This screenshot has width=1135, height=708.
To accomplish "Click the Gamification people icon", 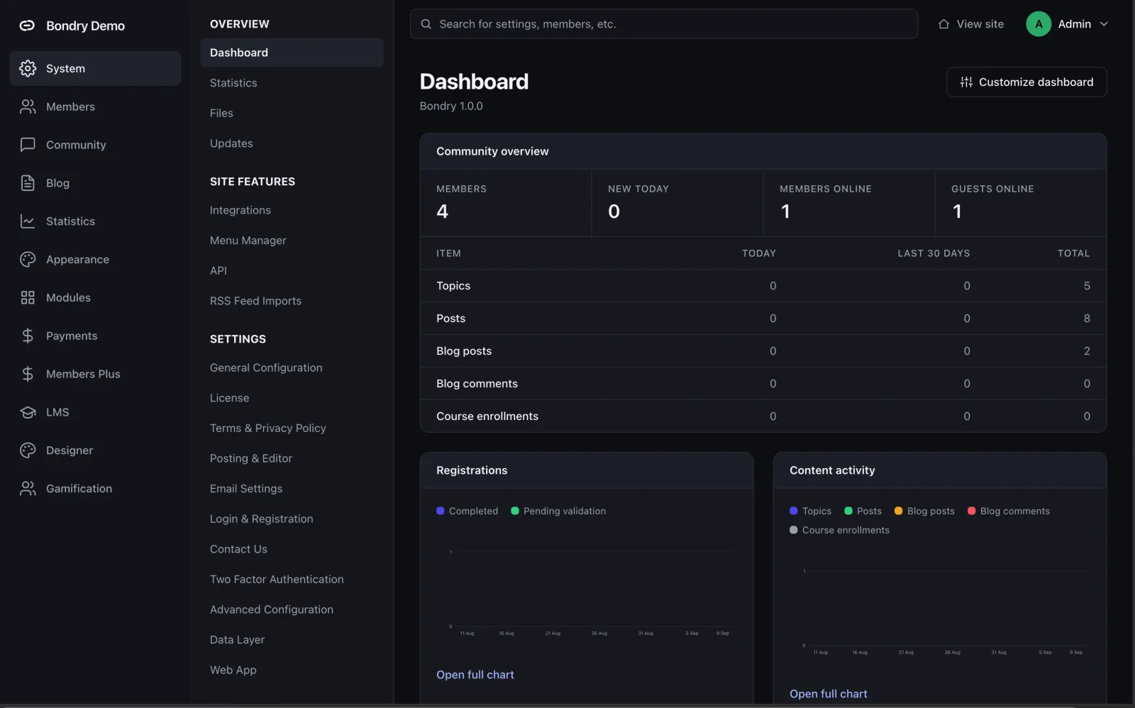I will (x=28, y=489).
